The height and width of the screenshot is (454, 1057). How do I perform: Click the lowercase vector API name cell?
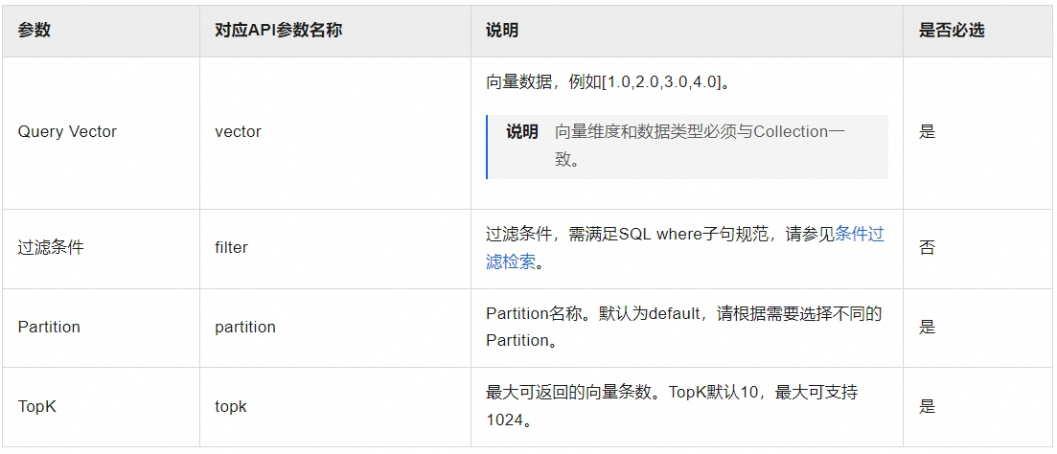[238, 132]
